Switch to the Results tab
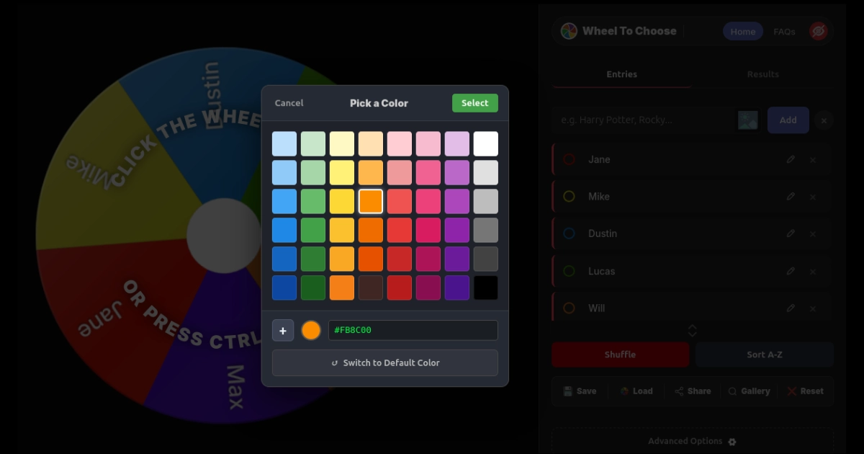This screenshot has width=864, height=454. point(762,74)
